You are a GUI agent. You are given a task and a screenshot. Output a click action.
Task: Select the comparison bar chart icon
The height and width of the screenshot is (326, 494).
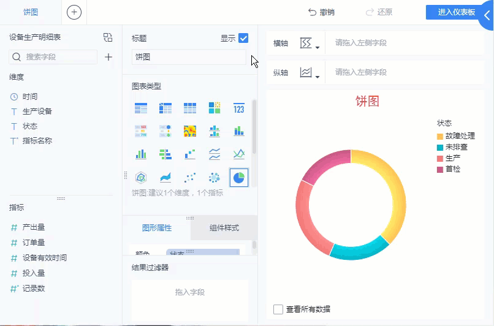165,154
